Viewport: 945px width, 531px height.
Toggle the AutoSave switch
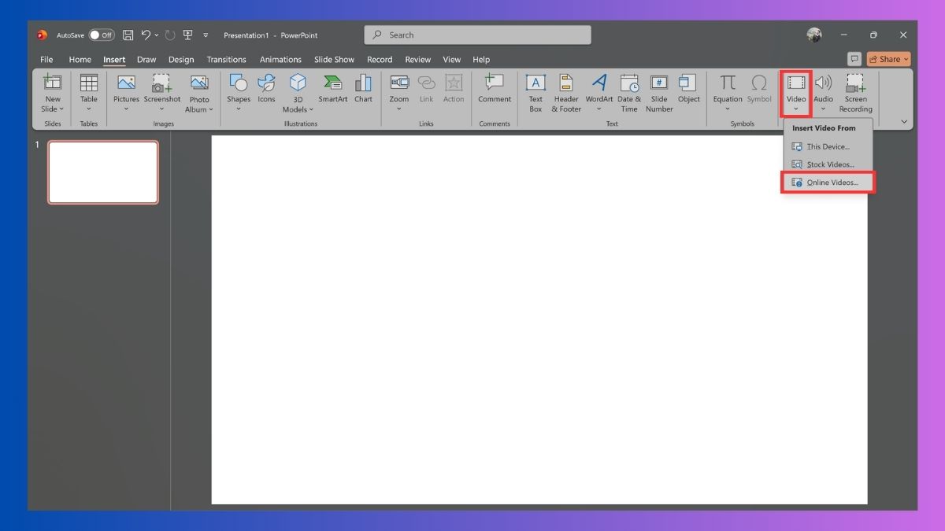click(101, 35)
